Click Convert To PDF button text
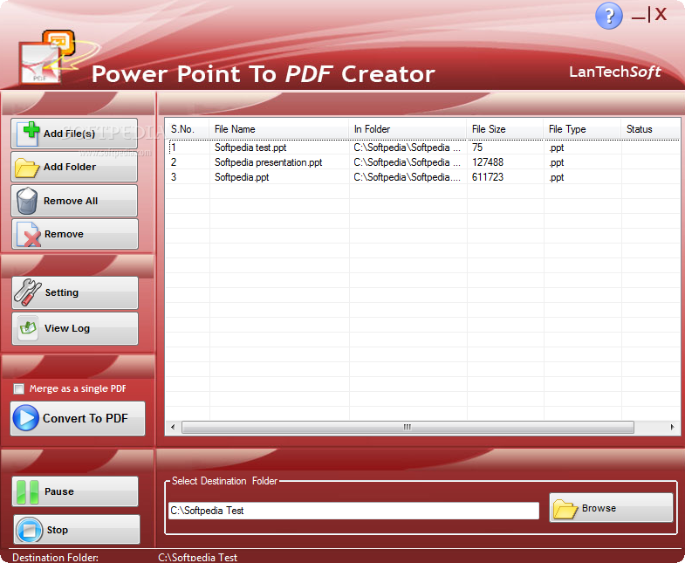Viewport: 685px width, 563px height. (x=86, y=418)
